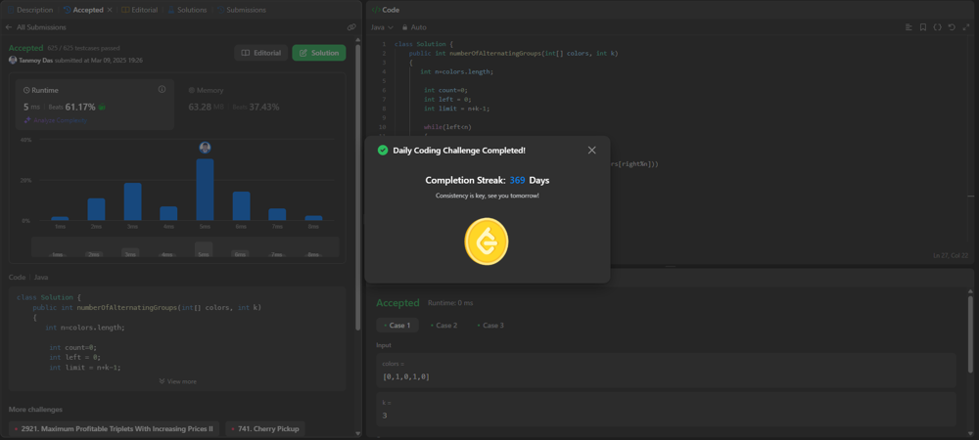Viewport: 979px width, 440px height.
Task: Click the Runtime info circle icon
Action: click(163, 89)
